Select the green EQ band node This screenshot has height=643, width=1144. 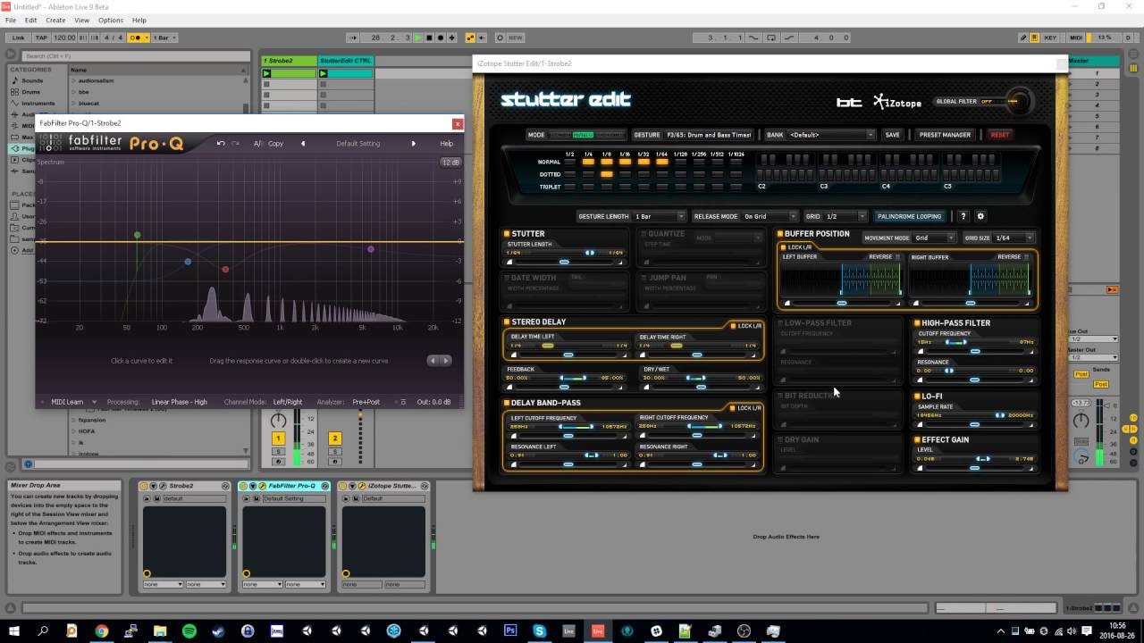tap(137, 235)
